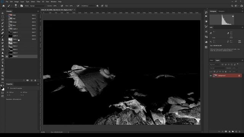
Task: Select the Clone Stamp tool
Action: (3, 40)
